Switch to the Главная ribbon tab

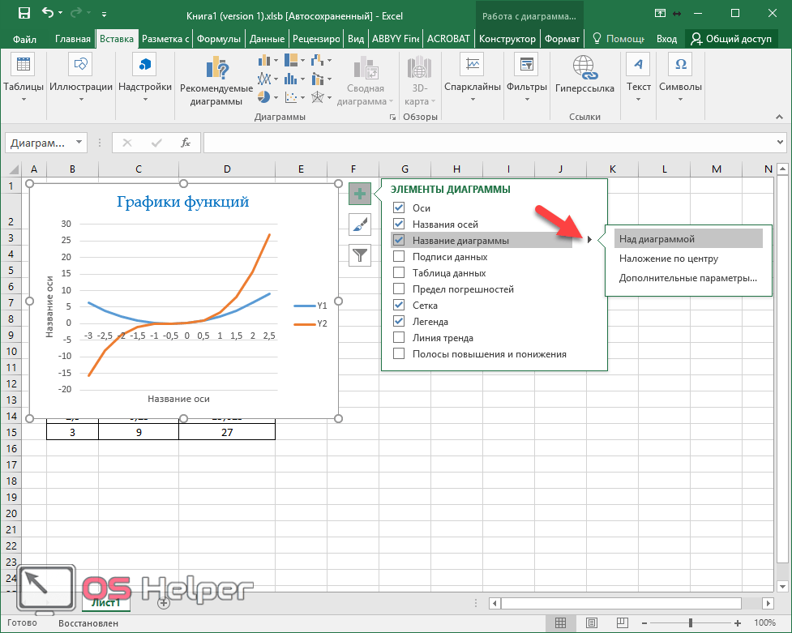click(73, 39)
